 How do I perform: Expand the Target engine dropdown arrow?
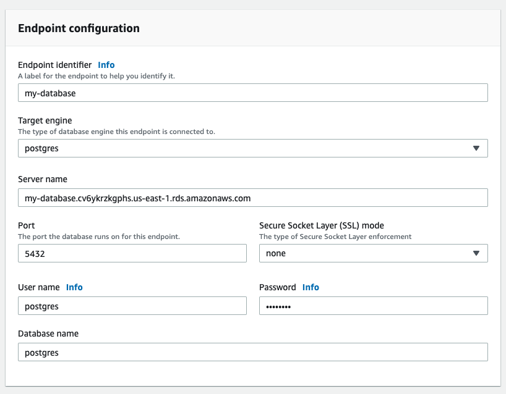476,148
